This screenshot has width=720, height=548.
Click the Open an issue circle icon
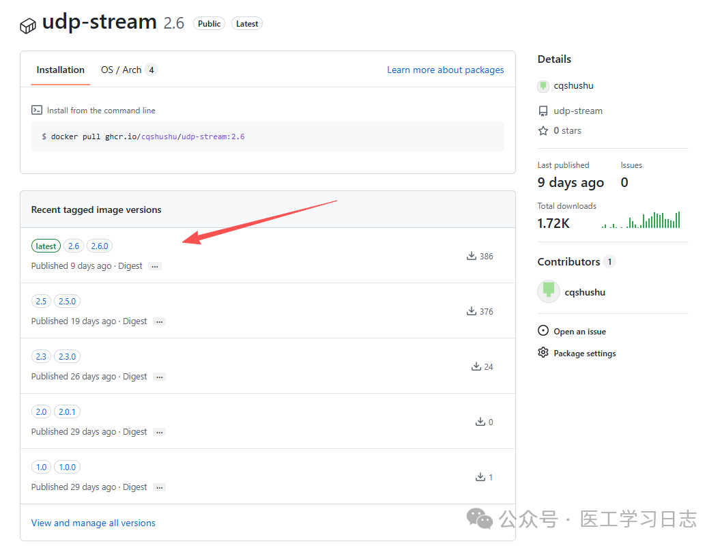click(x=543, y=331)
